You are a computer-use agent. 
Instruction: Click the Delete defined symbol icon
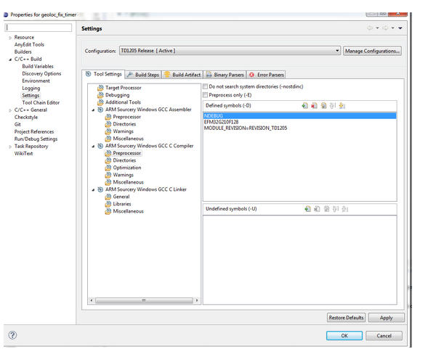tap(314, 105)
